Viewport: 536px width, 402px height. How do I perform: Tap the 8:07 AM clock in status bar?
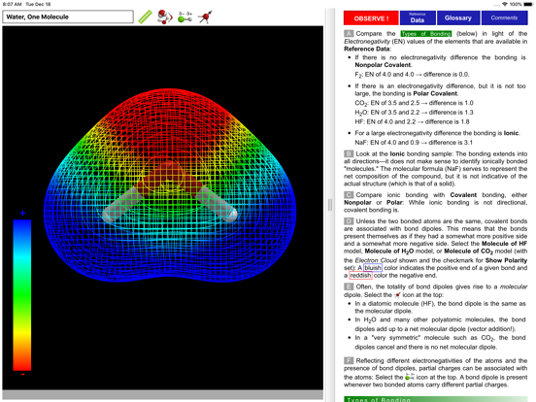click(x=12, y=4)
